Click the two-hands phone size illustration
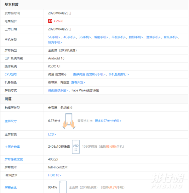Screen dimensions: 189x193 coord(69,121)
